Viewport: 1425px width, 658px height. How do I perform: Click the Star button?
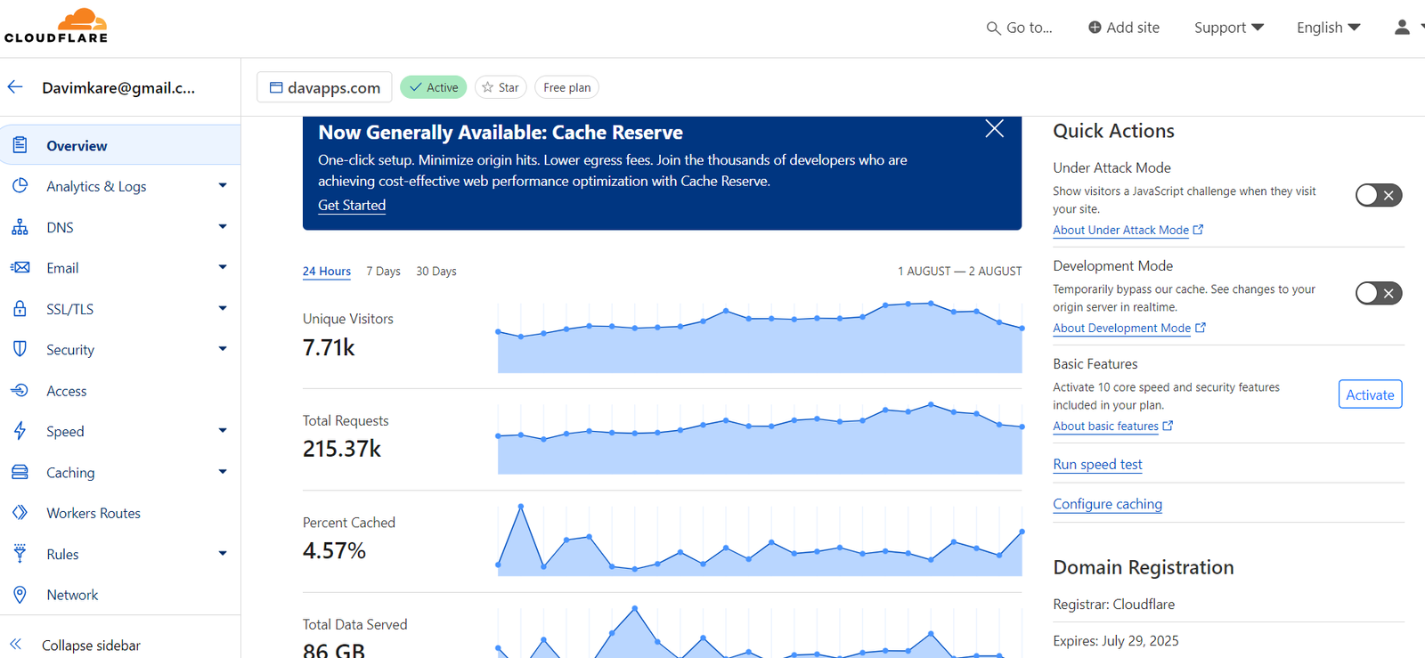[x=501, y=87]
